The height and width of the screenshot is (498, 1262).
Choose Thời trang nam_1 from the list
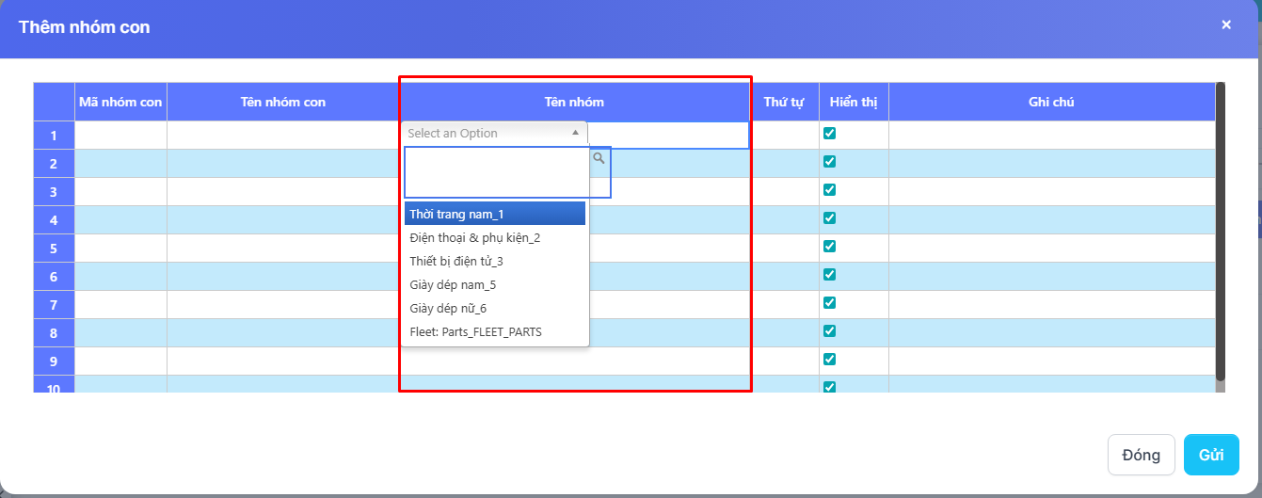coord(495,215)
